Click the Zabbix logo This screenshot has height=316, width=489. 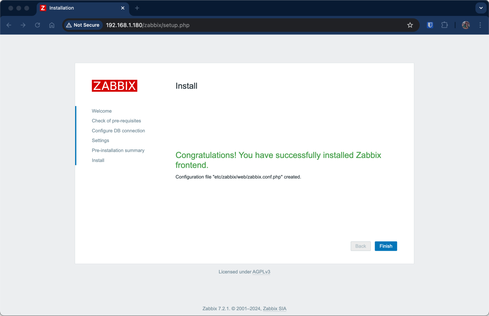point(114,86)
